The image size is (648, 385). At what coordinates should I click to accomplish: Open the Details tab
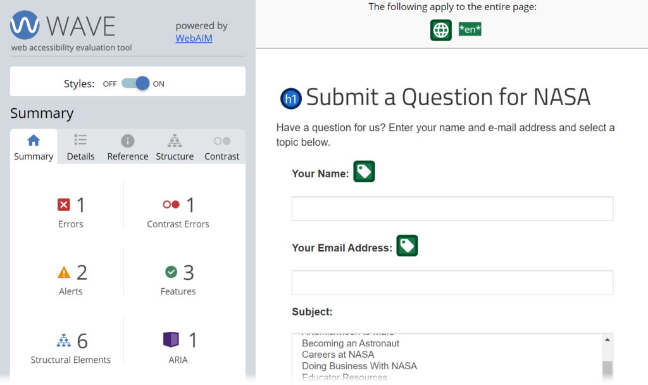80,147
